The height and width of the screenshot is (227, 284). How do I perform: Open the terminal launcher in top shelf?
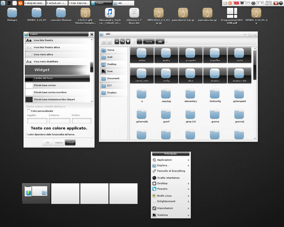[9, 3]
